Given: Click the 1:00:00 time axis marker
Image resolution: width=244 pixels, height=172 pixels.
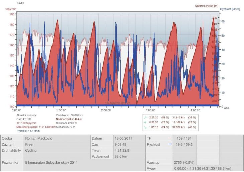Looking at the screenshot, I should [62, 110].
